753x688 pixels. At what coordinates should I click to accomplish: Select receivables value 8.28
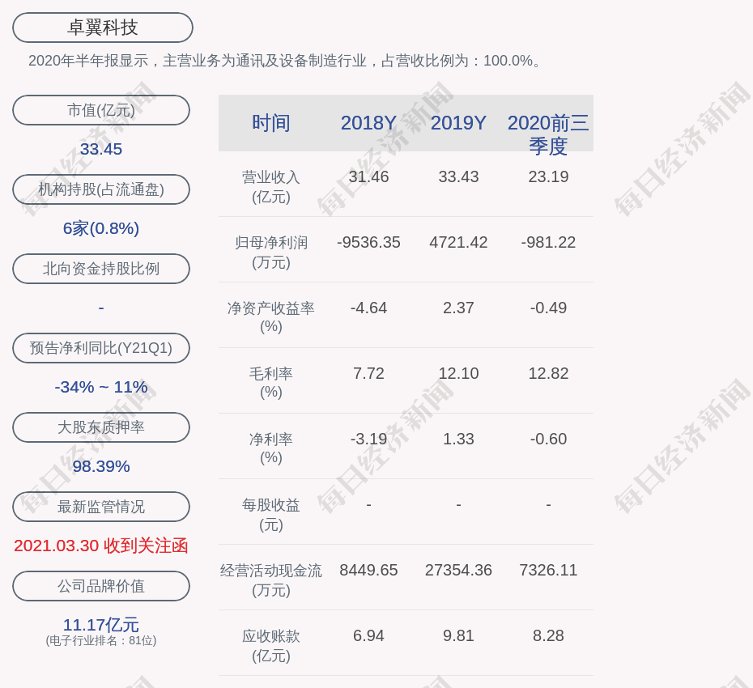click(x=548, y=635)
